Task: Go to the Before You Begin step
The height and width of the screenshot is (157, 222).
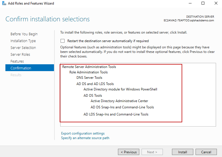Action: [x=24, y=34]
